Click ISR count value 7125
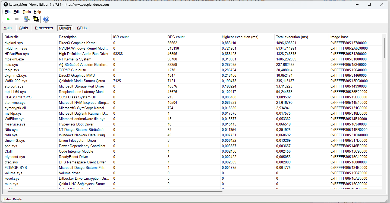 coord(117,81)
